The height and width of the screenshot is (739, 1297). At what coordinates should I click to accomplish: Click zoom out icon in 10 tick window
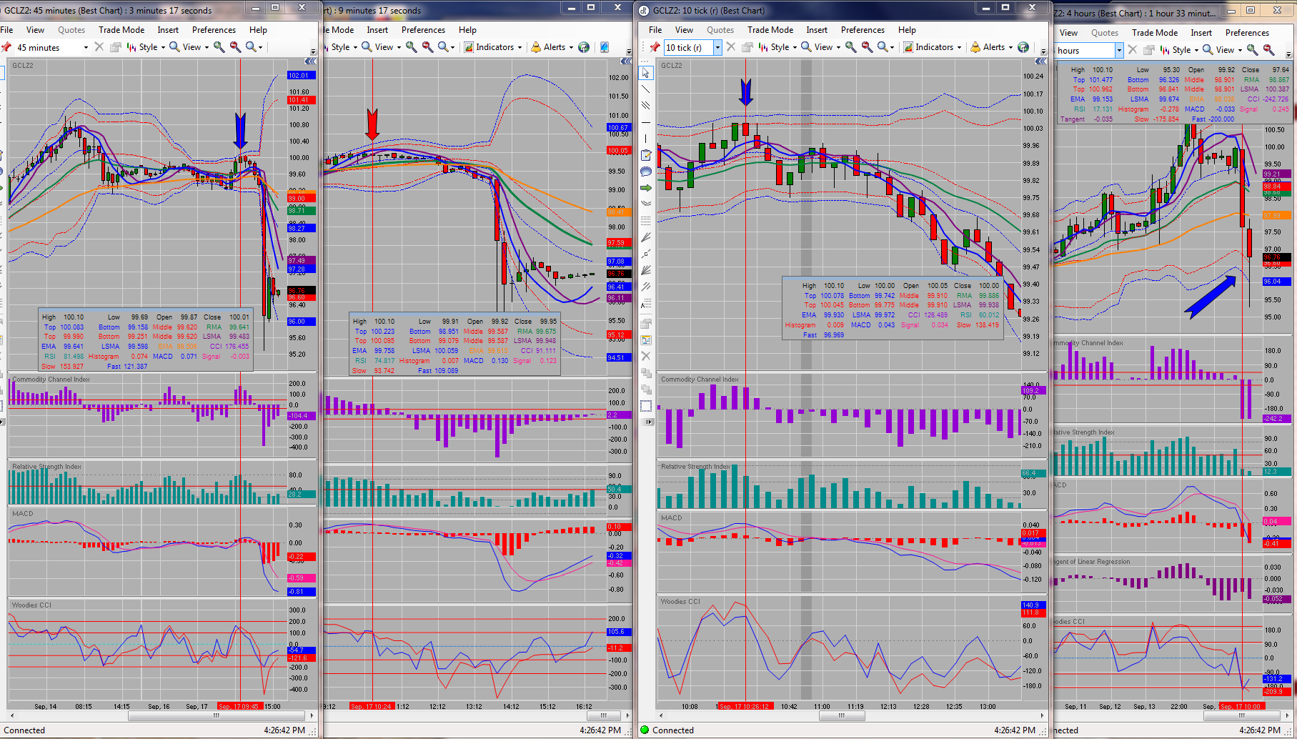coord(867,47)
